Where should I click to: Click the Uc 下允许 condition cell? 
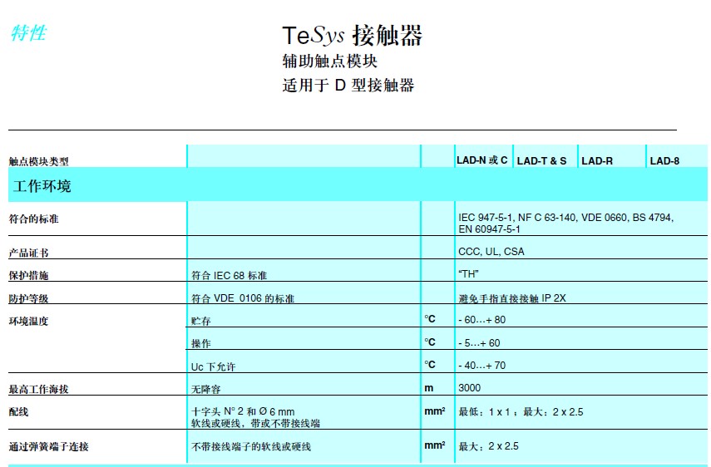click(x=213, y=366)
